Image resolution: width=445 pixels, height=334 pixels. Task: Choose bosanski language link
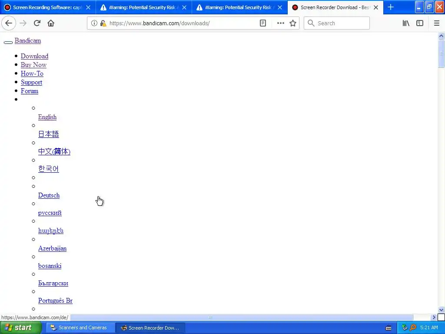[50, 266]
